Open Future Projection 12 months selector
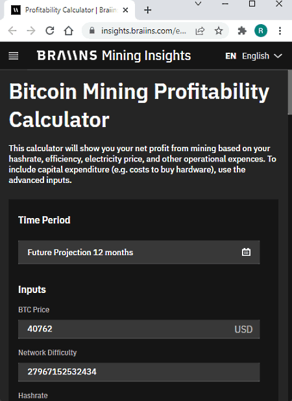 (139, 252)
